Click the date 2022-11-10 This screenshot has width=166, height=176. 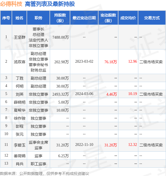tap(84, 145)
